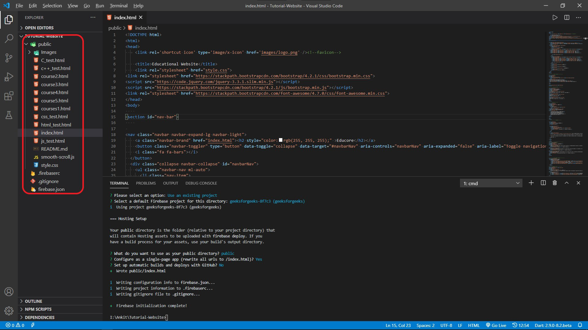Switch to the PROBLEMS tab
The width and height of the screenshot is (588, 330).
[146, 183]
